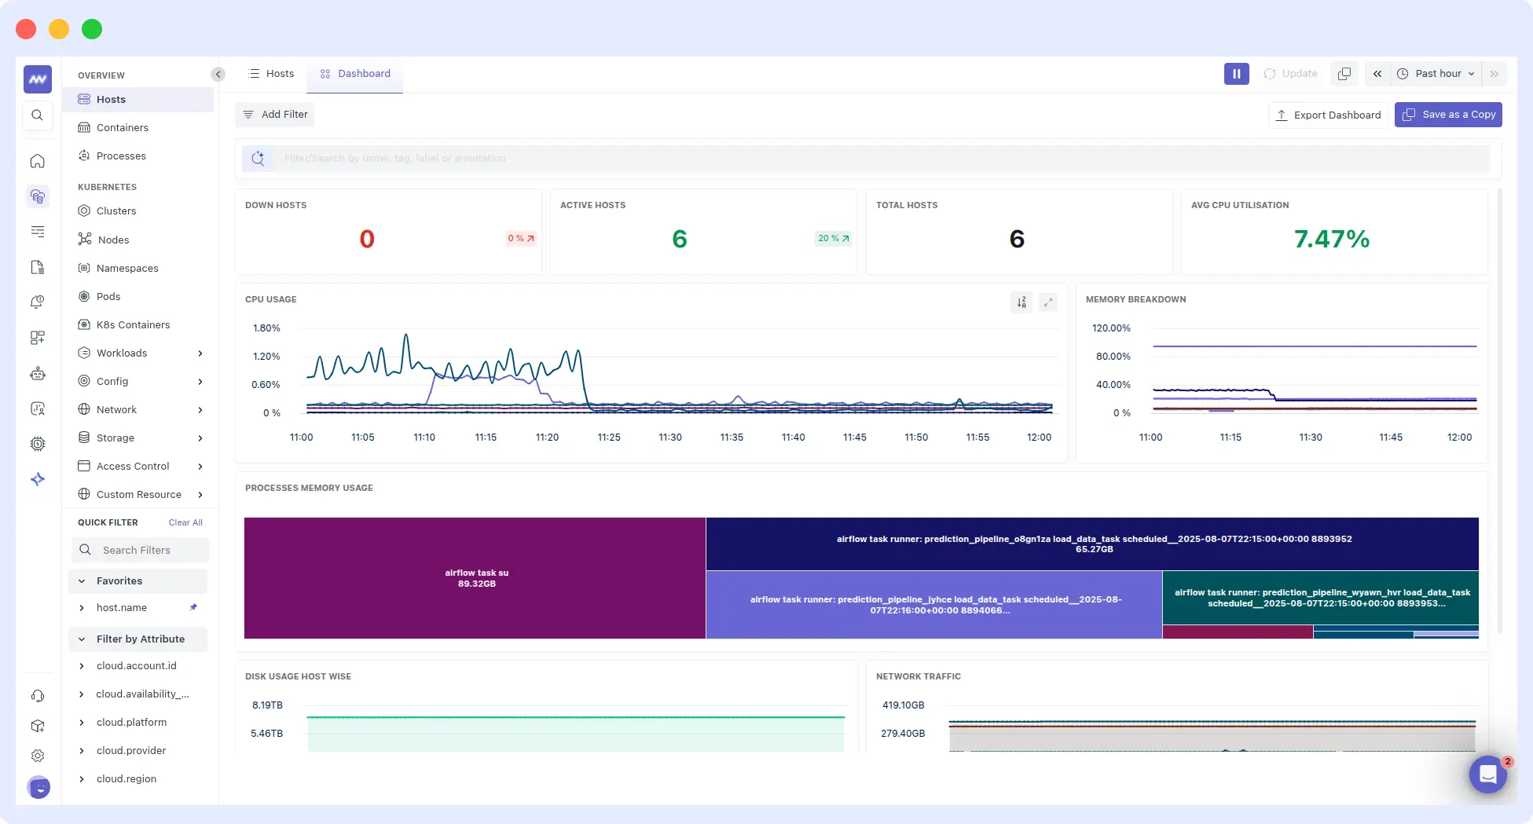1533x824 pixels.
Task: Pause live dashboard updates
Action: [x=1236, y=73]
